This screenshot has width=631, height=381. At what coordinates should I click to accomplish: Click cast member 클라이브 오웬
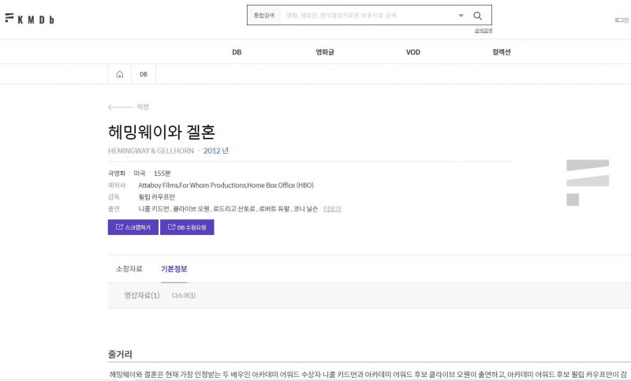[191, 209]
